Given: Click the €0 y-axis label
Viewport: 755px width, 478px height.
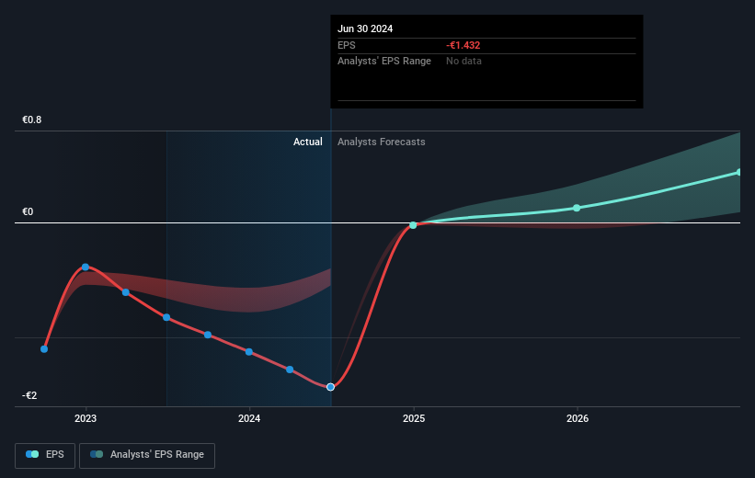Looking at the screenshot, I should [28, 211].
